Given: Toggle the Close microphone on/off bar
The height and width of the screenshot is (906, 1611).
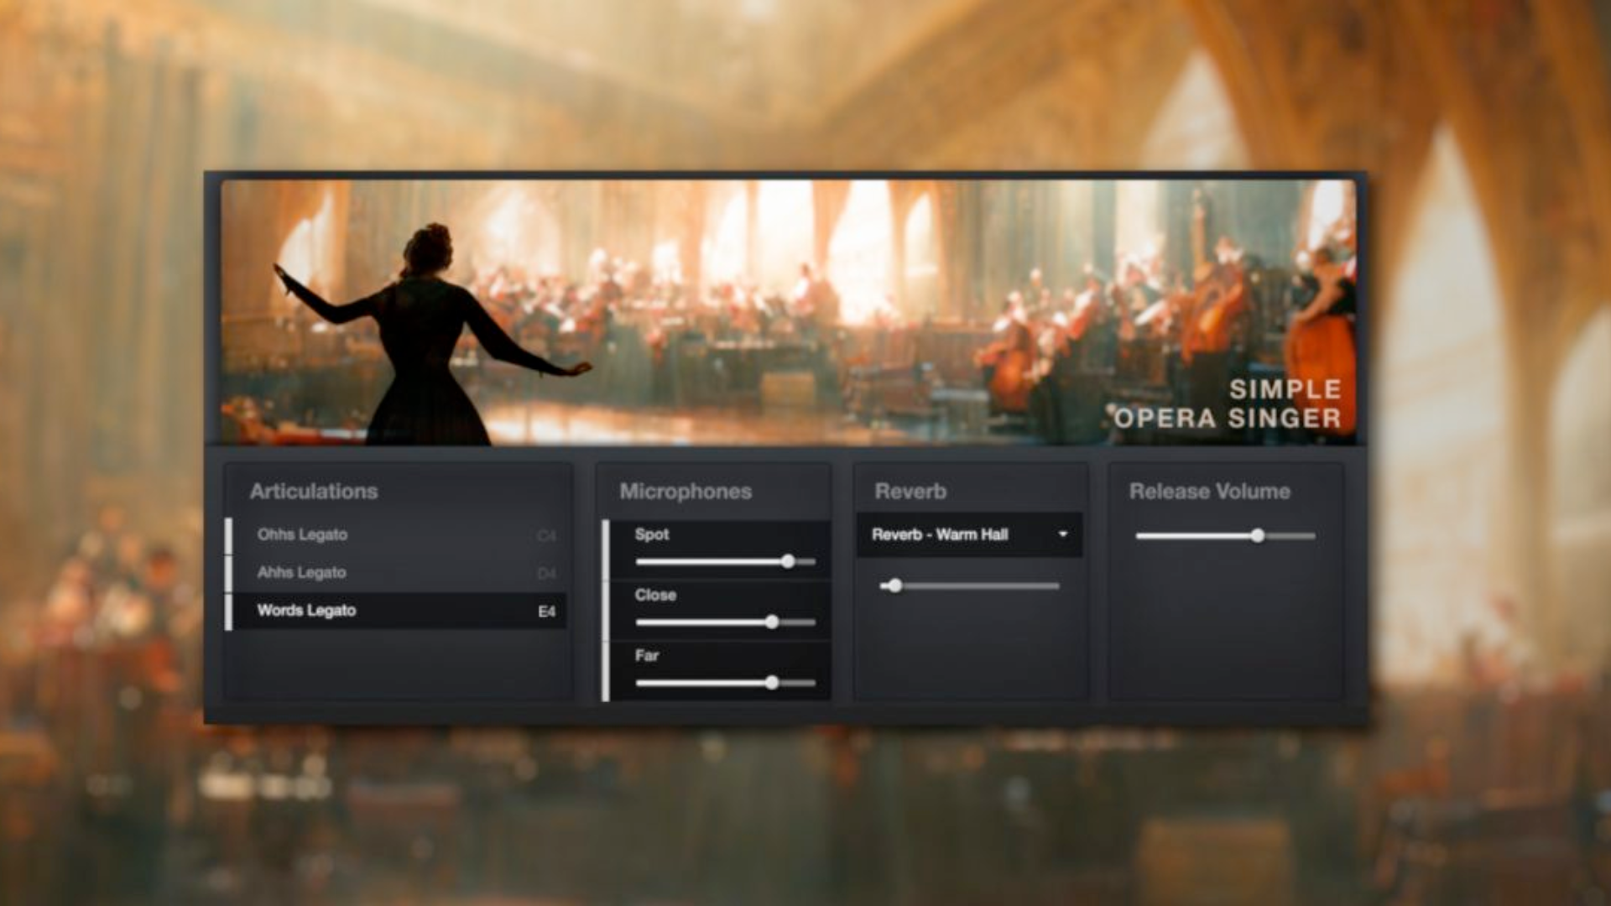Looking at the screenshot, I should [606, 610].
